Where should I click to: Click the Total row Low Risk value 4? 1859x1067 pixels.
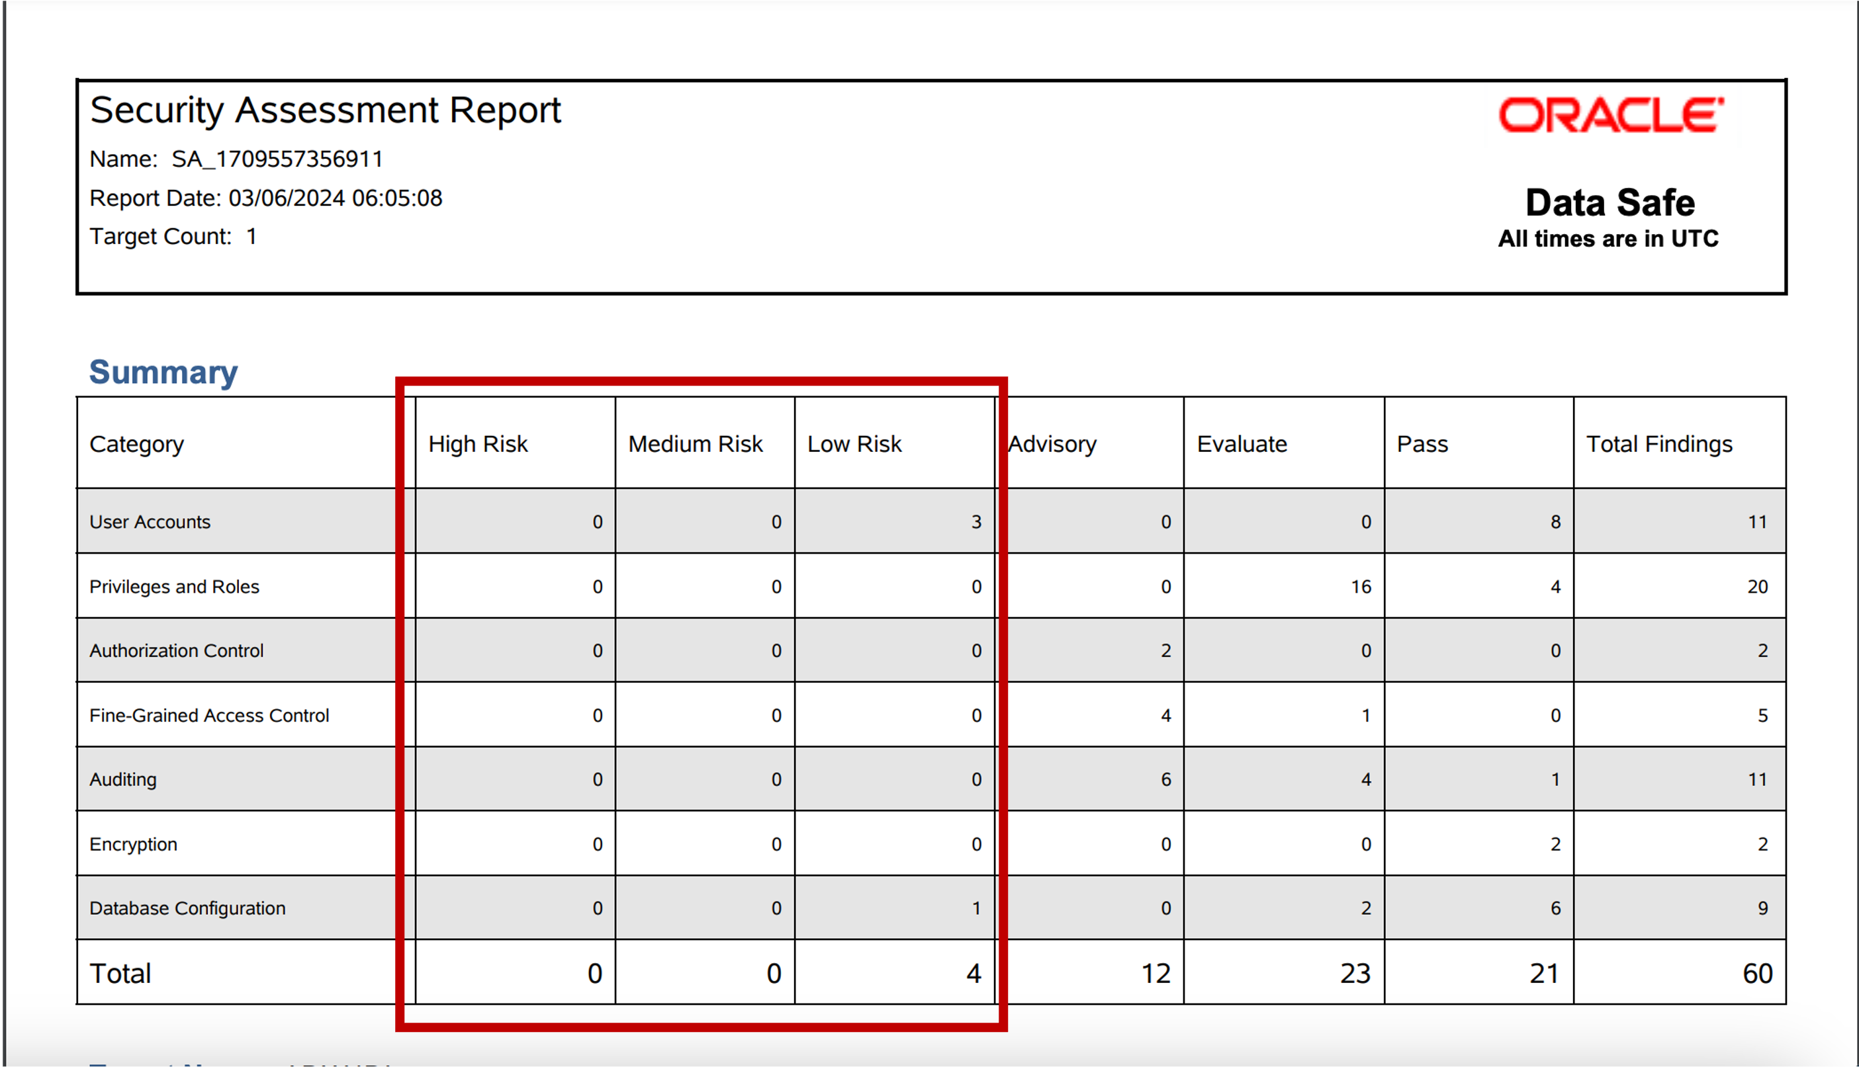point(974,974)
